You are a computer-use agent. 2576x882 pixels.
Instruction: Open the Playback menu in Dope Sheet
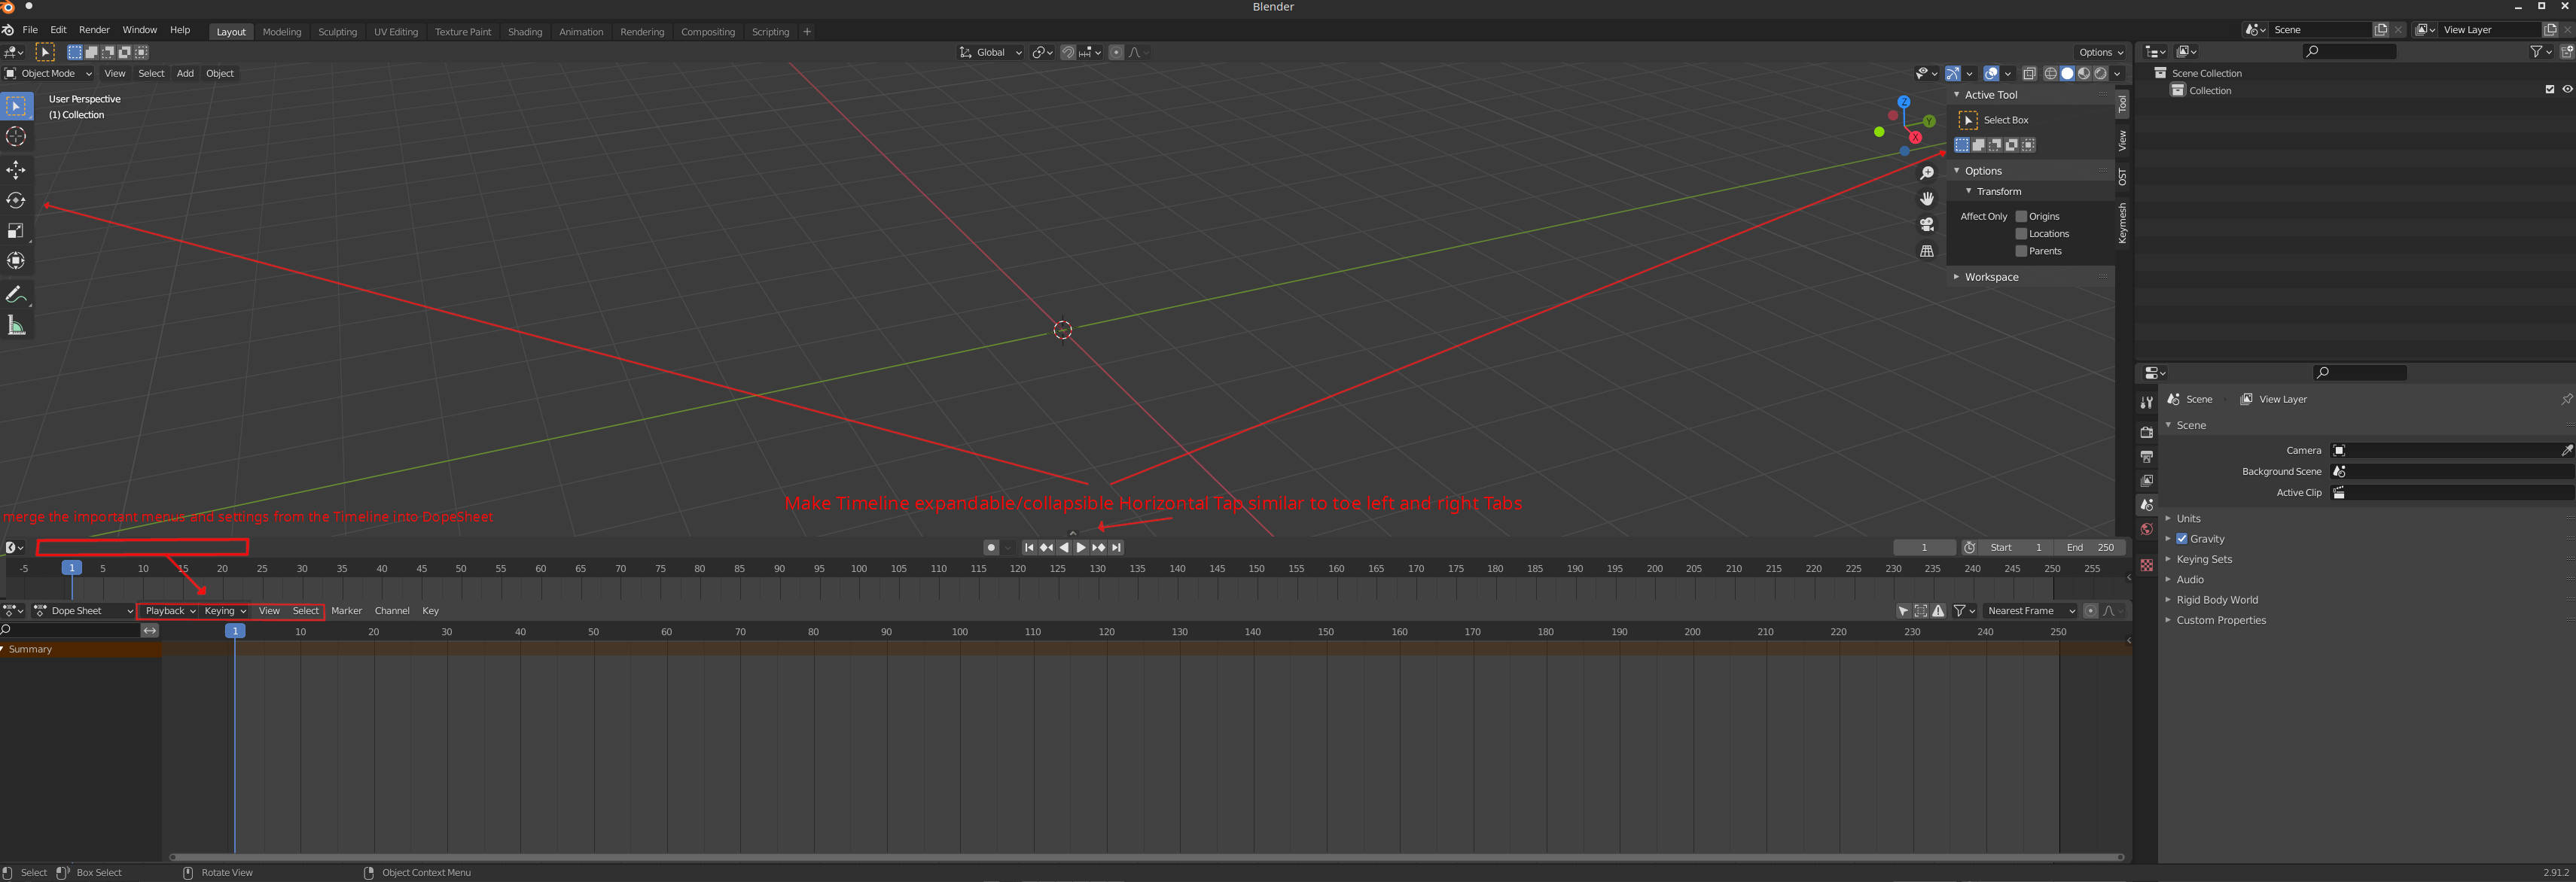(170, 610)
